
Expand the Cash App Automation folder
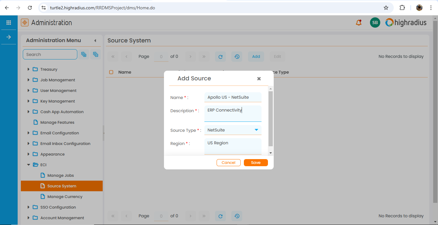(x=28, y=112)
